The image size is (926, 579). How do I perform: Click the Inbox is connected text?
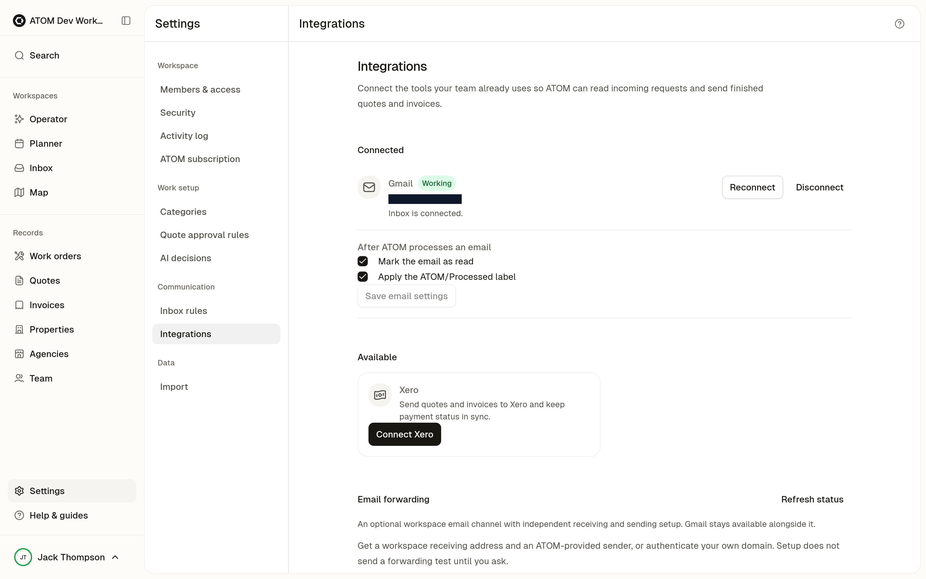(425, 214)
